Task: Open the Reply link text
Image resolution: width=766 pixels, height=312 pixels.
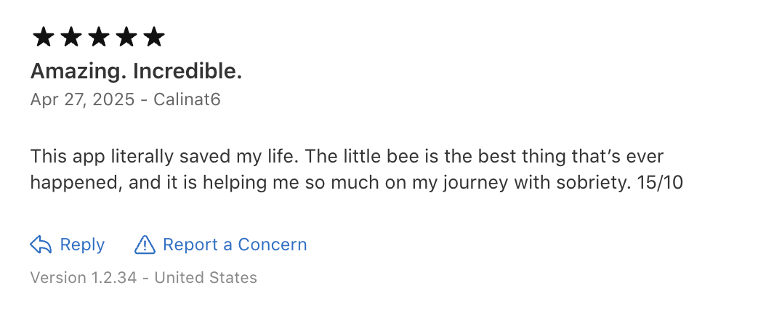Action: click(82, 245)
